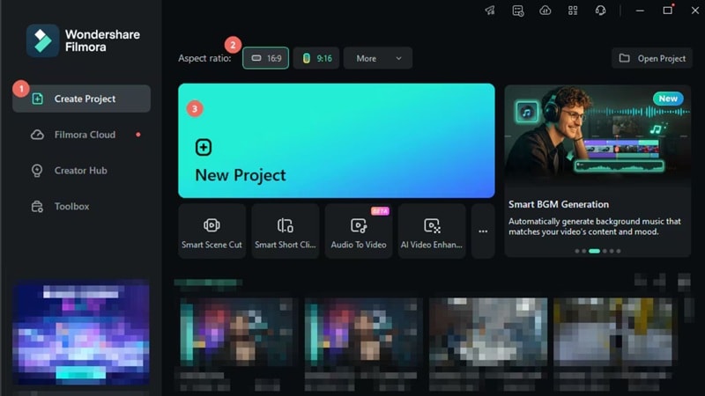
Task: Click the plus icon on New Project
Action: [204, 147]
